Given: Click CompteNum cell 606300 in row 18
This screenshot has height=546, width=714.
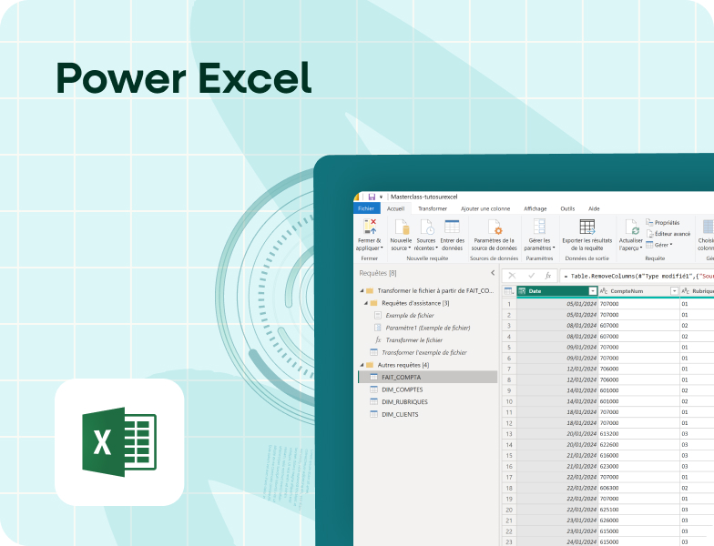Looking at the screenshot, I should click(x=639, y=488).
